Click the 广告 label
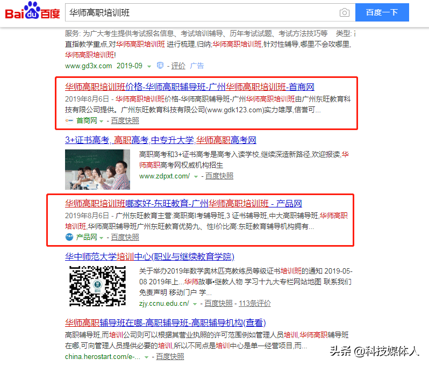Screen dimensions: 429x366 197,66
